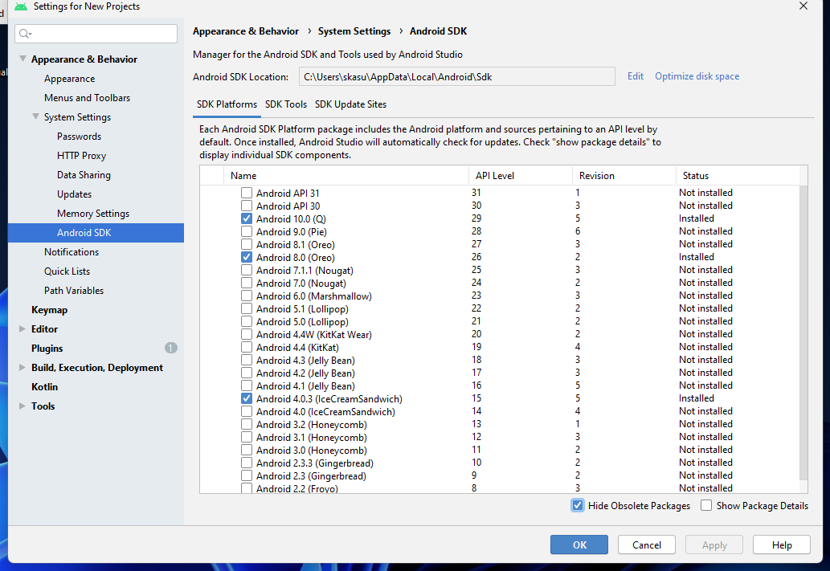The width and height of the screenshot is (830, 571).
Task: Check the Android 4.4W (KitKat Wear) checkbox
Action: pyautogui.click(x=247, y=334)
